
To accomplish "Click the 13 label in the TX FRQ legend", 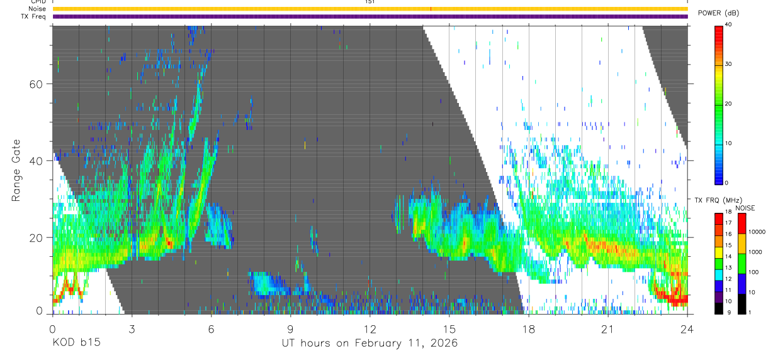I will click(x=728, y=267).
